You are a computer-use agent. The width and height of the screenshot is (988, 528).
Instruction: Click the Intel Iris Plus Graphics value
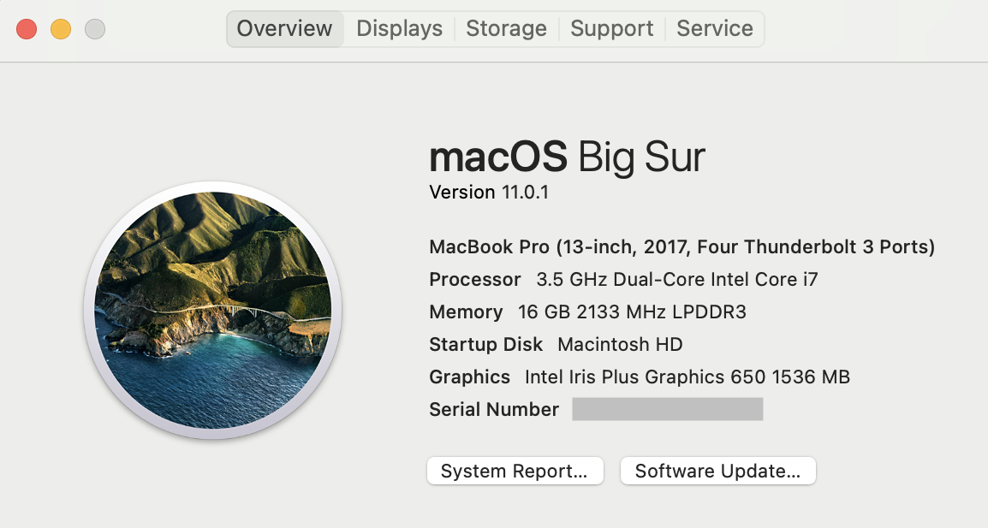[x=687, y=377]
